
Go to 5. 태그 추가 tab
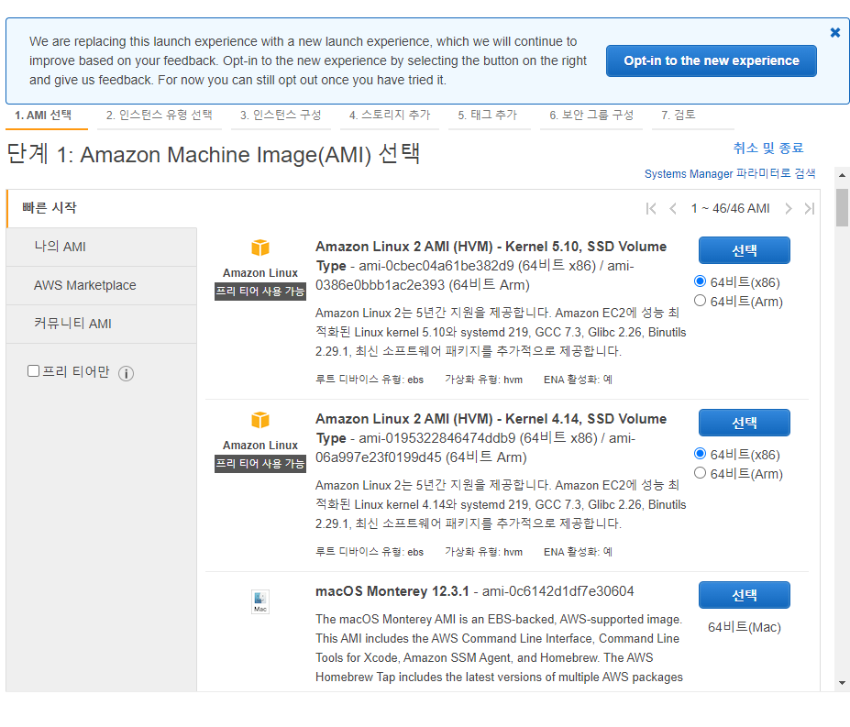pyautogui.click(x=487, y=115)
